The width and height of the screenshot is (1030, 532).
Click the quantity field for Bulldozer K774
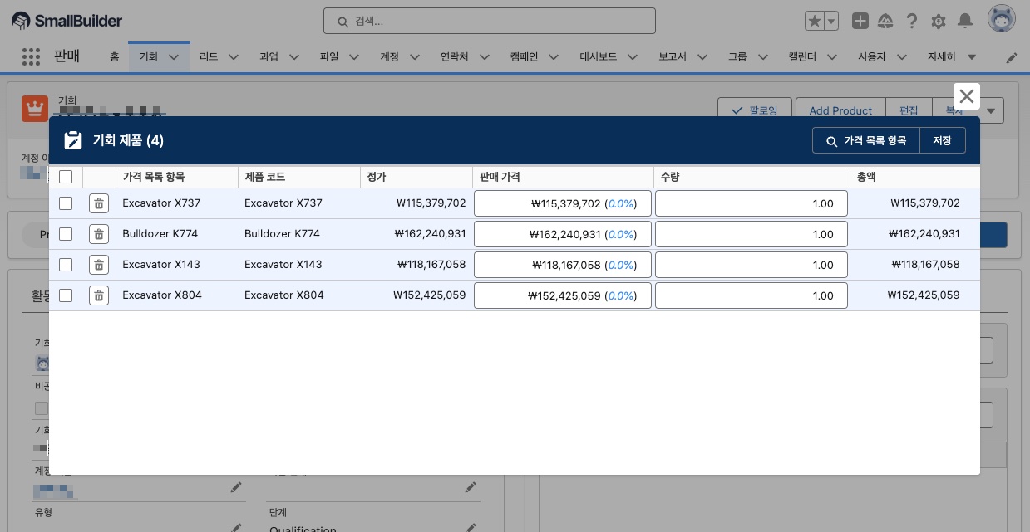click(751, 234)
